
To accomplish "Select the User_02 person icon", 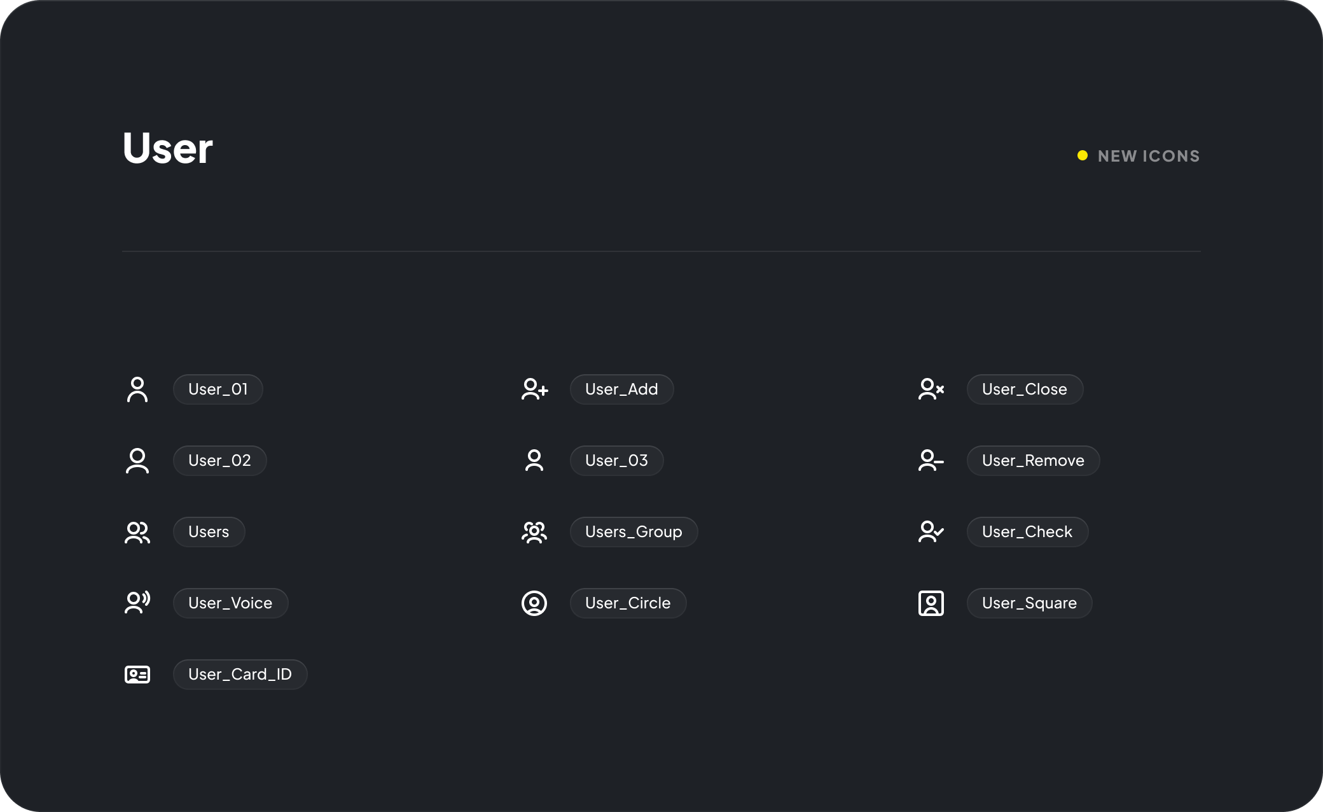I will click(x=137, y=461).
